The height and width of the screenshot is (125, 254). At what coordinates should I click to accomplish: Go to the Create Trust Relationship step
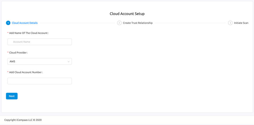pyautogui.click(x=138, y=23)
